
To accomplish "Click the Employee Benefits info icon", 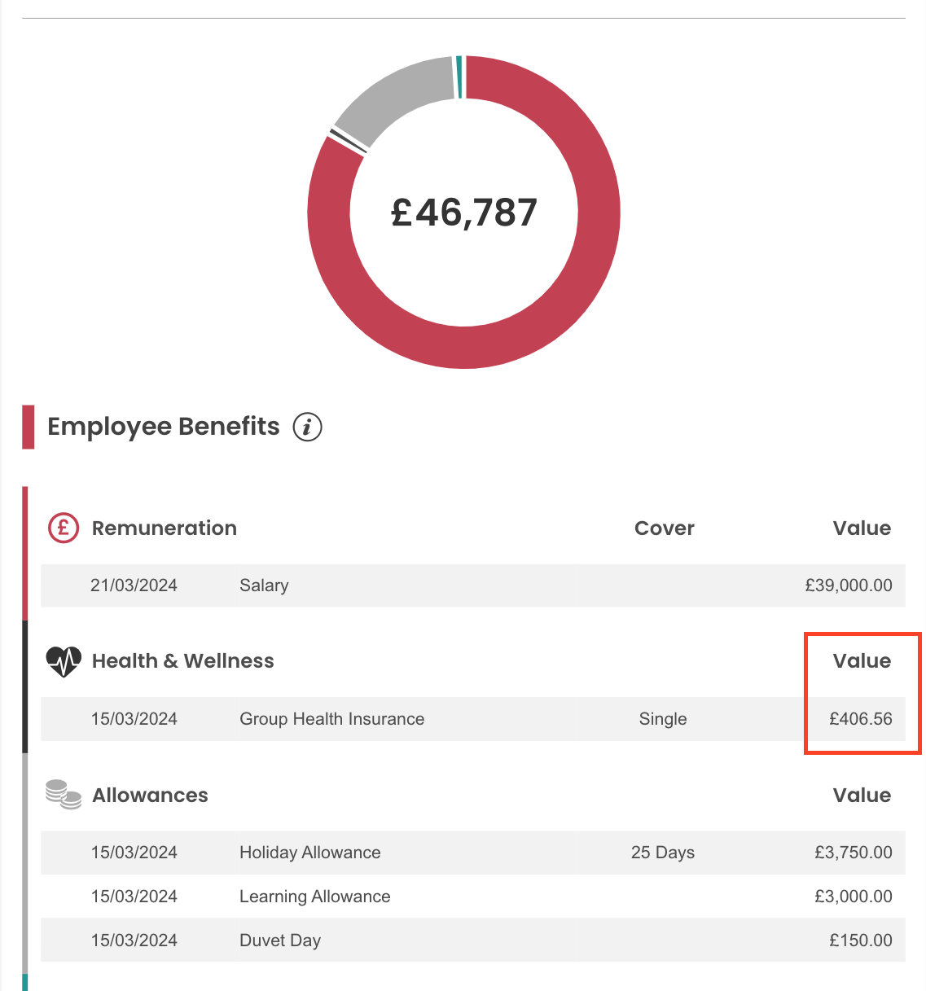I will 307,427.
